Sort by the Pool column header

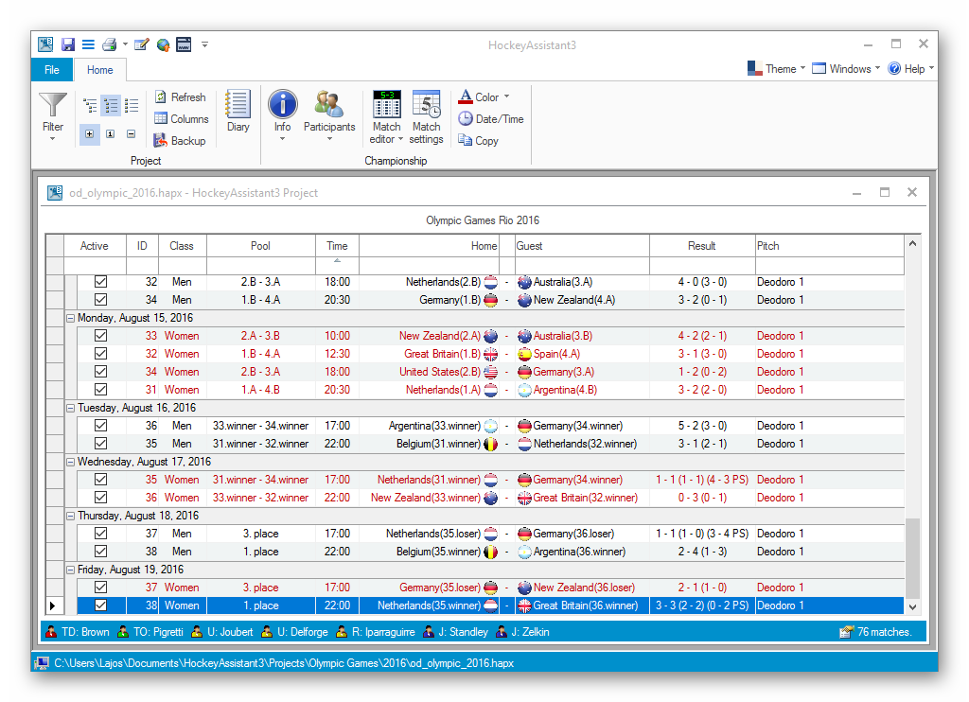pyautogui.click(x=261, y=246)
